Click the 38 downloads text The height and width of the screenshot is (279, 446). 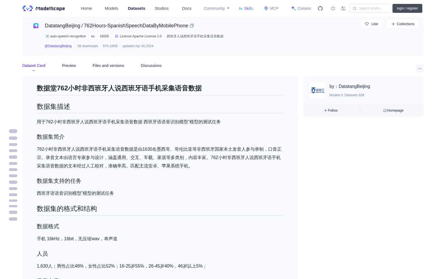[88, 46]
